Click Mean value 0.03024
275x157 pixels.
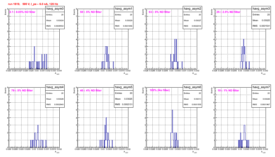pyautogui.click(x=60, y=21)
